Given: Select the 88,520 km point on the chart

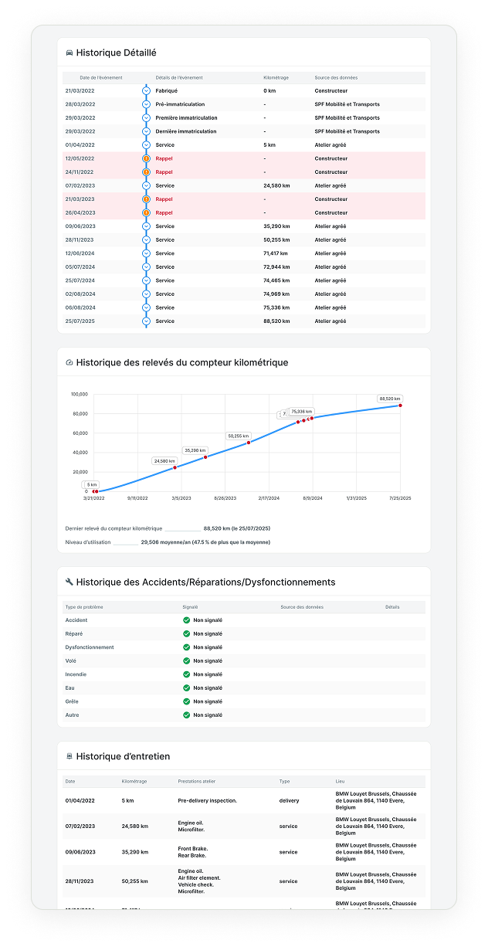Looking at the screenshot, I should 400,406.
